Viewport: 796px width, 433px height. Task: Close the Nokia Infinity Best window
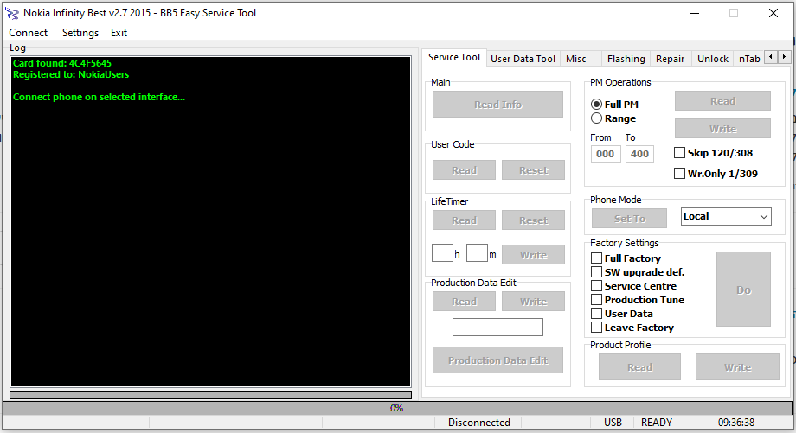(774, 13)
